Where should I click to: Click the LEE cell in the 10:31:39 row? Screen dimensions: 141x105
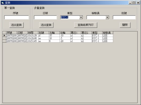tap(108, 35)
